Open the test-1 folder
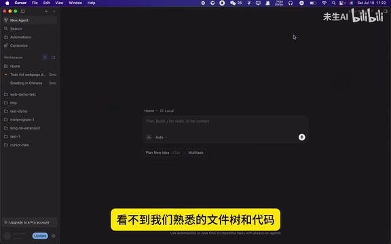Screen dimensions: 391x244 pos(29,137)
